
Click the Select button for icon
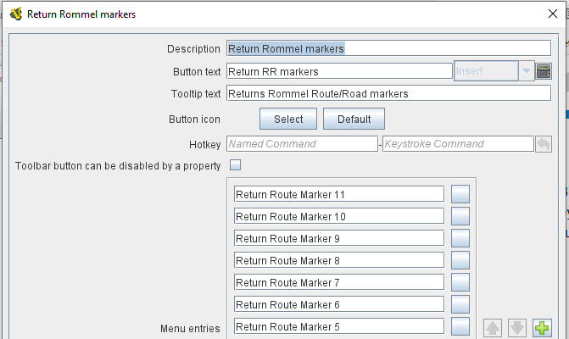[288, 119]
